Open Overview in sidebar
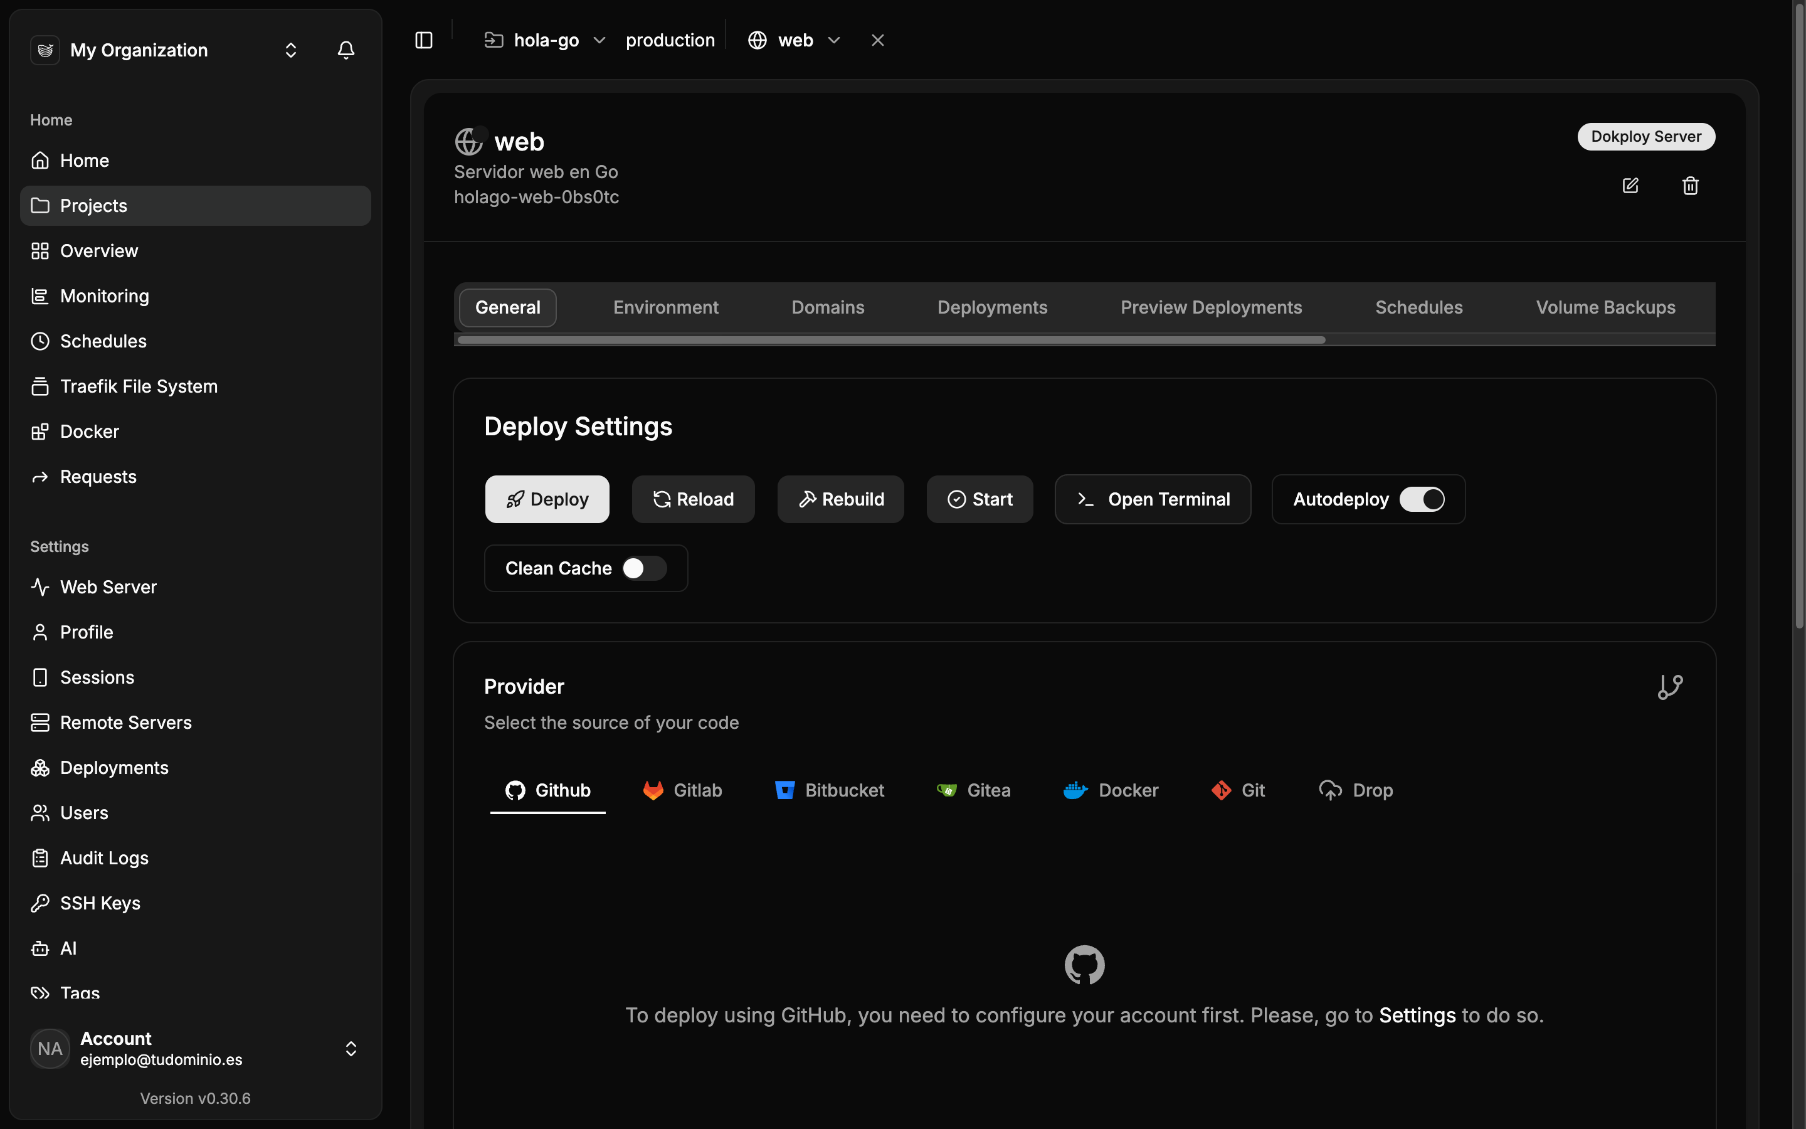 point(196,251)
